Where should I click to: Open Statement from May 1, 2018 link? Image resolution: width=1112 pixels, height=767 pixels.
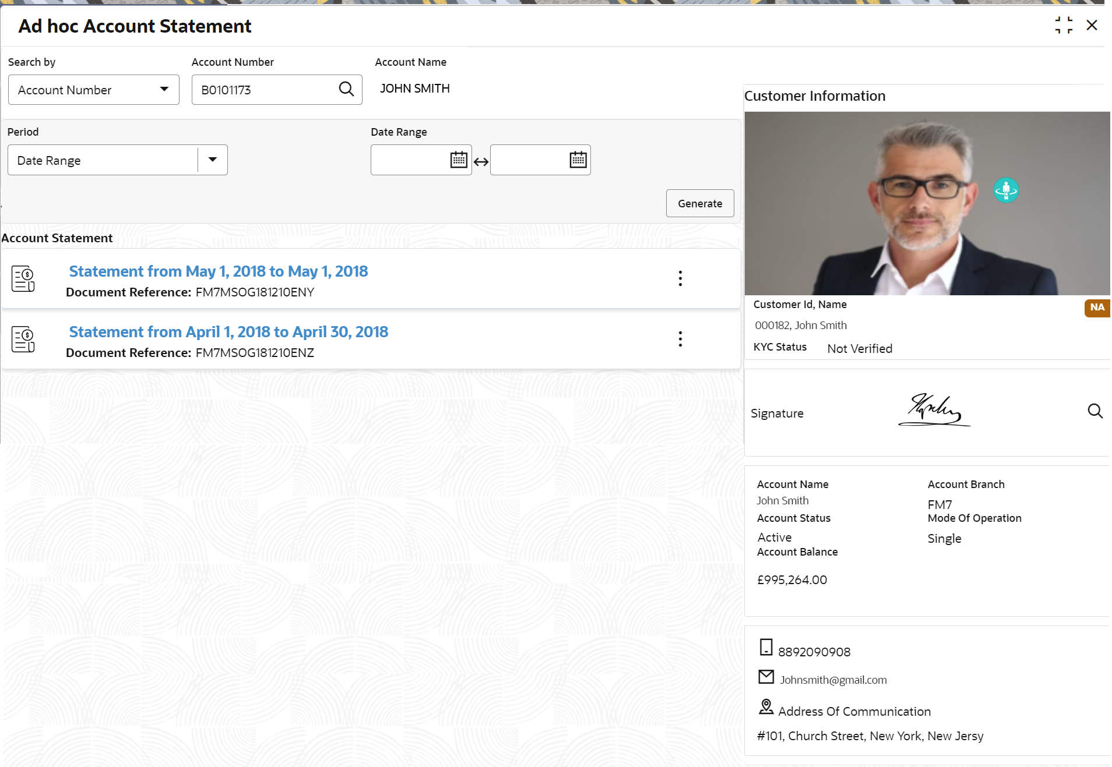[218, 271]
